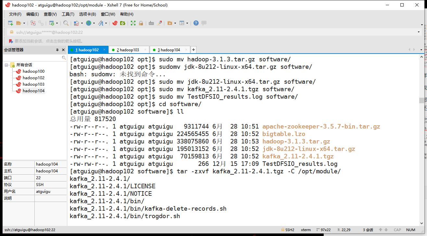
Task: Open the 窗口(W) menu
Action: click(x=108, y=14)
